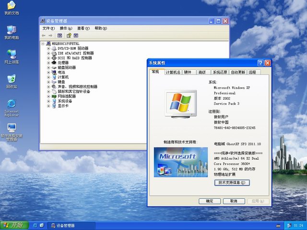Image resolution: width=307 pixels, height=230 pixels.
Task: Expand the IDE ATA/ATAPI 控制器 node
Action: (x=48, y=53)
